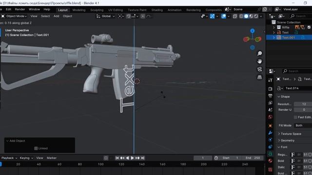This screenshot has height=175, width=312.
Task: Toggle Riffle collection exclude checkbox
Action: (309, 27)
